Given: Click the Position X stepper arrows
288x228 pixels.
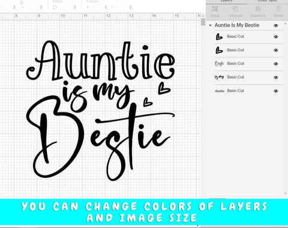Looking at the screenshot, I should (x=106, y=7).
